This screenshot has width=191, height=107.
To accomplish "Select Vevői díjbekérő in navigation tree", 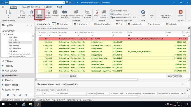I will point(14,46).
